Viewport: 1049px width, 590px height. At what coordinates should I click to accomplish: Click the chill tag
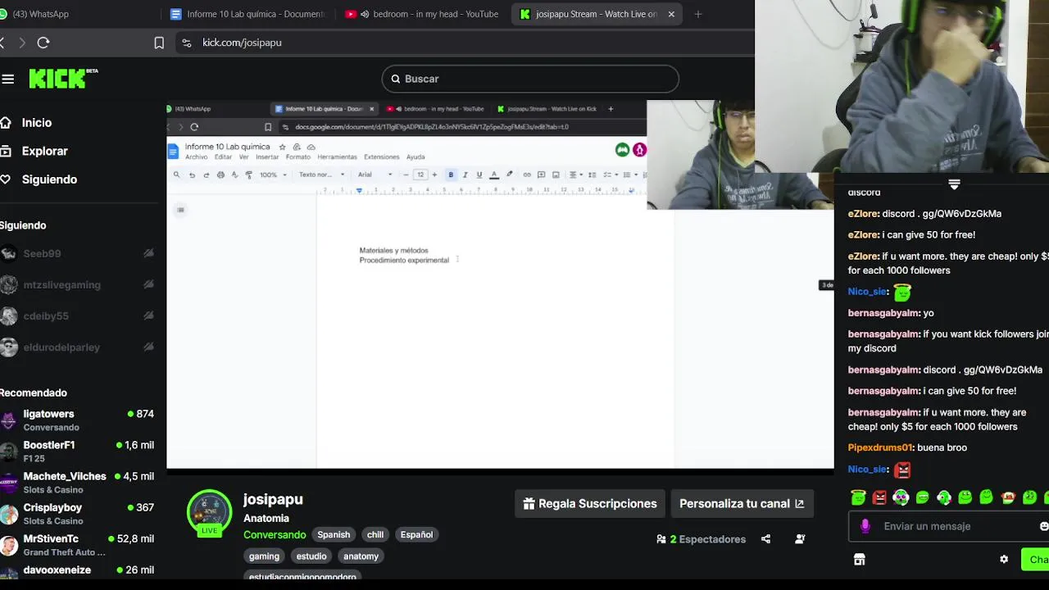pos(375,534)
